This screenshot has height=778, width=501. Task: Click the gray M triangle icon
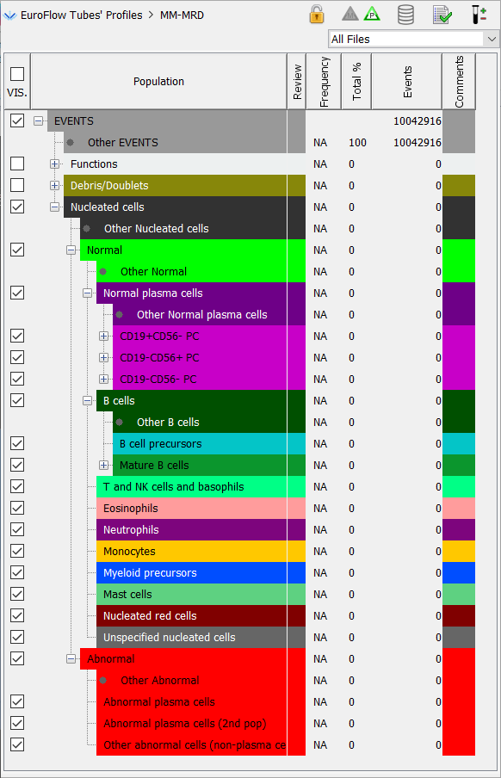(350, 14)
